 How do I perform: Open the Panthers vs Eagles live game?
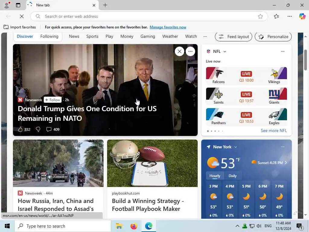tap(246, 117)
